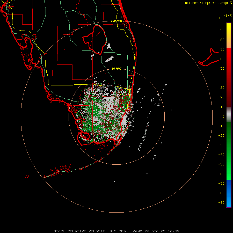This screenshot has width=233, height=233.
Task: Click the -50 value on velocity scale
Action: click(x=221, y=164)
